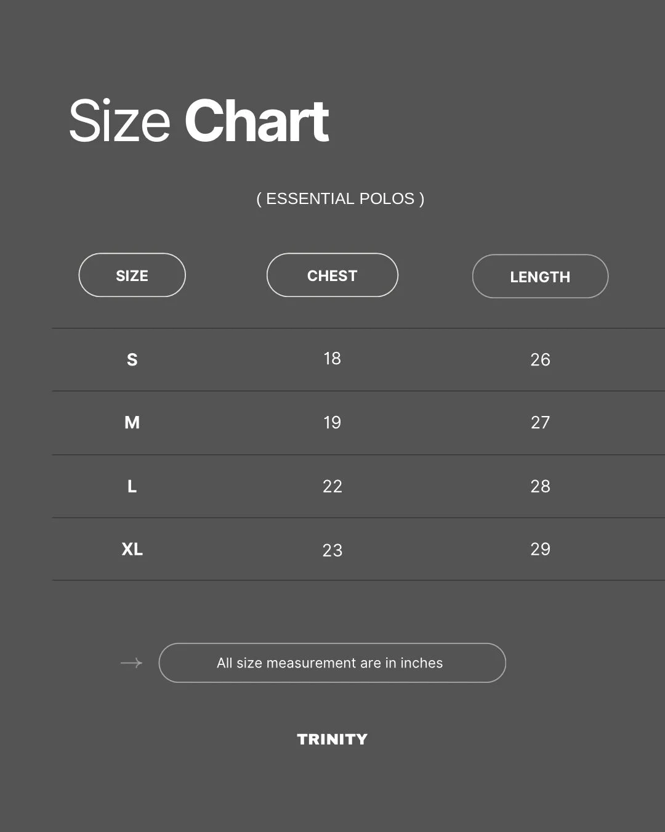Click the SIZE header pill

tap(132, 275)
